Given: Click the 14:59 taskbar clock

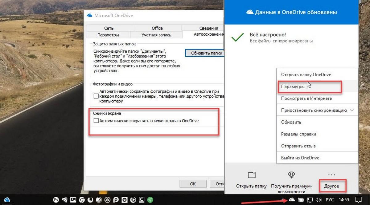Looking at the screenshot, I should coord(344,200).
